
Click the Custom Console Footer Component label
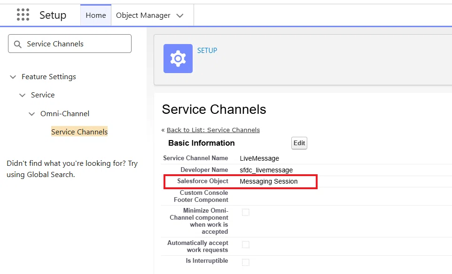201,196
